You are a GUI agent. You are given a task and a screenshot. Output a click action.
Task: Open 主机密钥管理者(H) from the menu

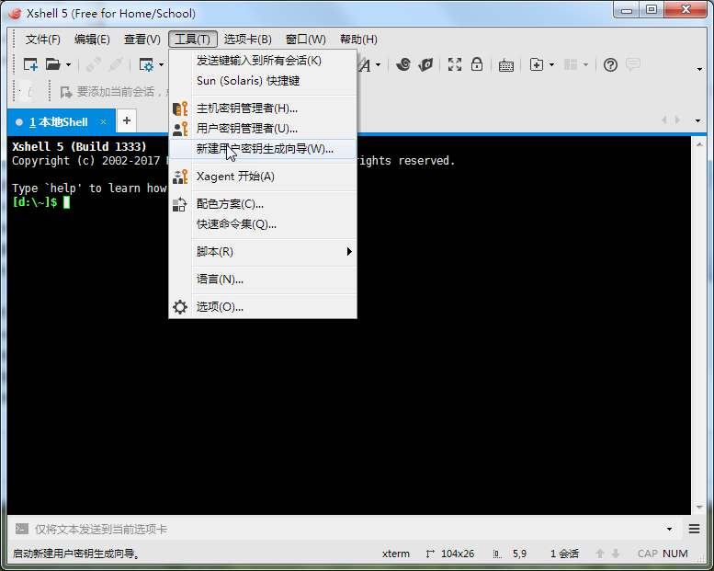tap(263, 108)
